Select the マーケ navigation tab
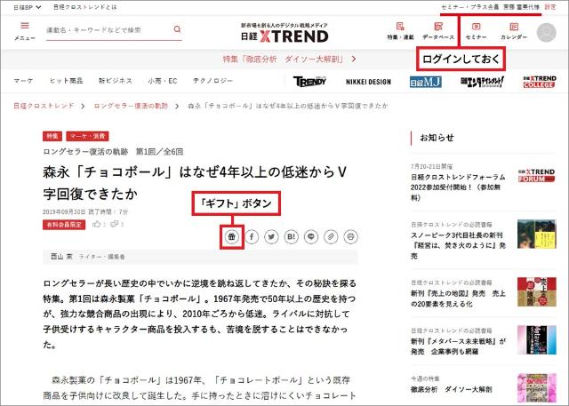The image size is (569, 406). pyautogui.click(x=26, y=81)
